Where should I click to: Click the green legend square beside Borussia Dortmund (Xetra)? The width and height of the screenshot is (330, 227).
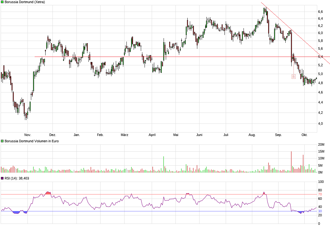coord(2,2)
